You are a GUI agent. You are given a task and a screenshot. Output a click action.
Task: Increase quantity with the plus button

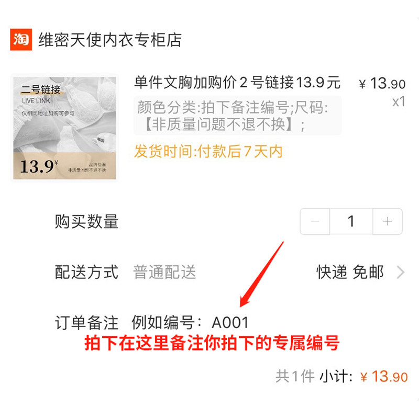click(388, 221)
